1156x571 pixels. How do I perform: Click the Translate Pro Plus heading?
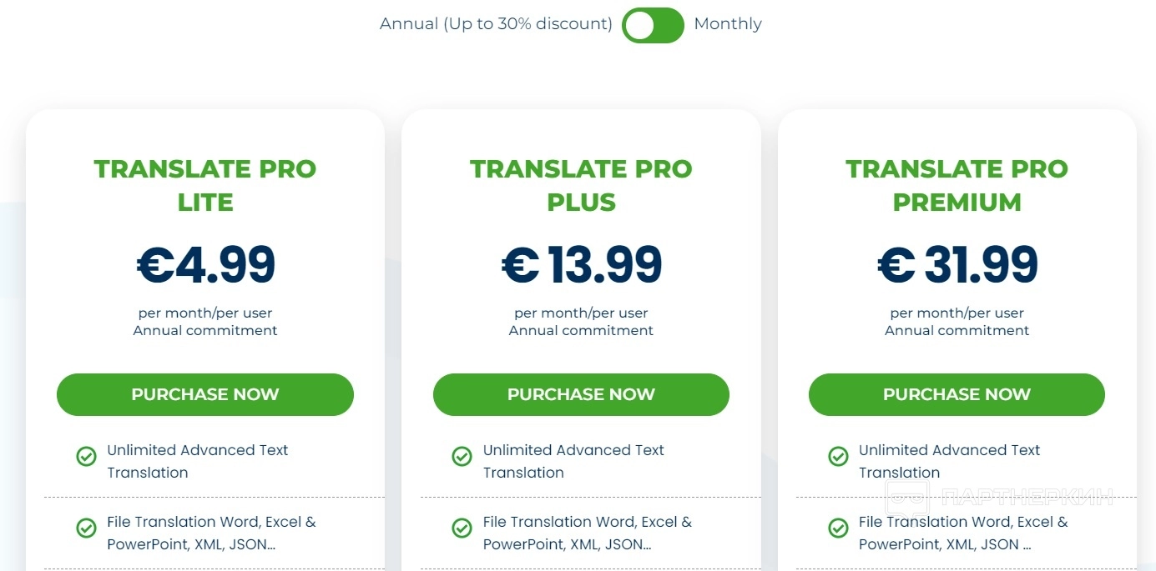click(581, 185)
